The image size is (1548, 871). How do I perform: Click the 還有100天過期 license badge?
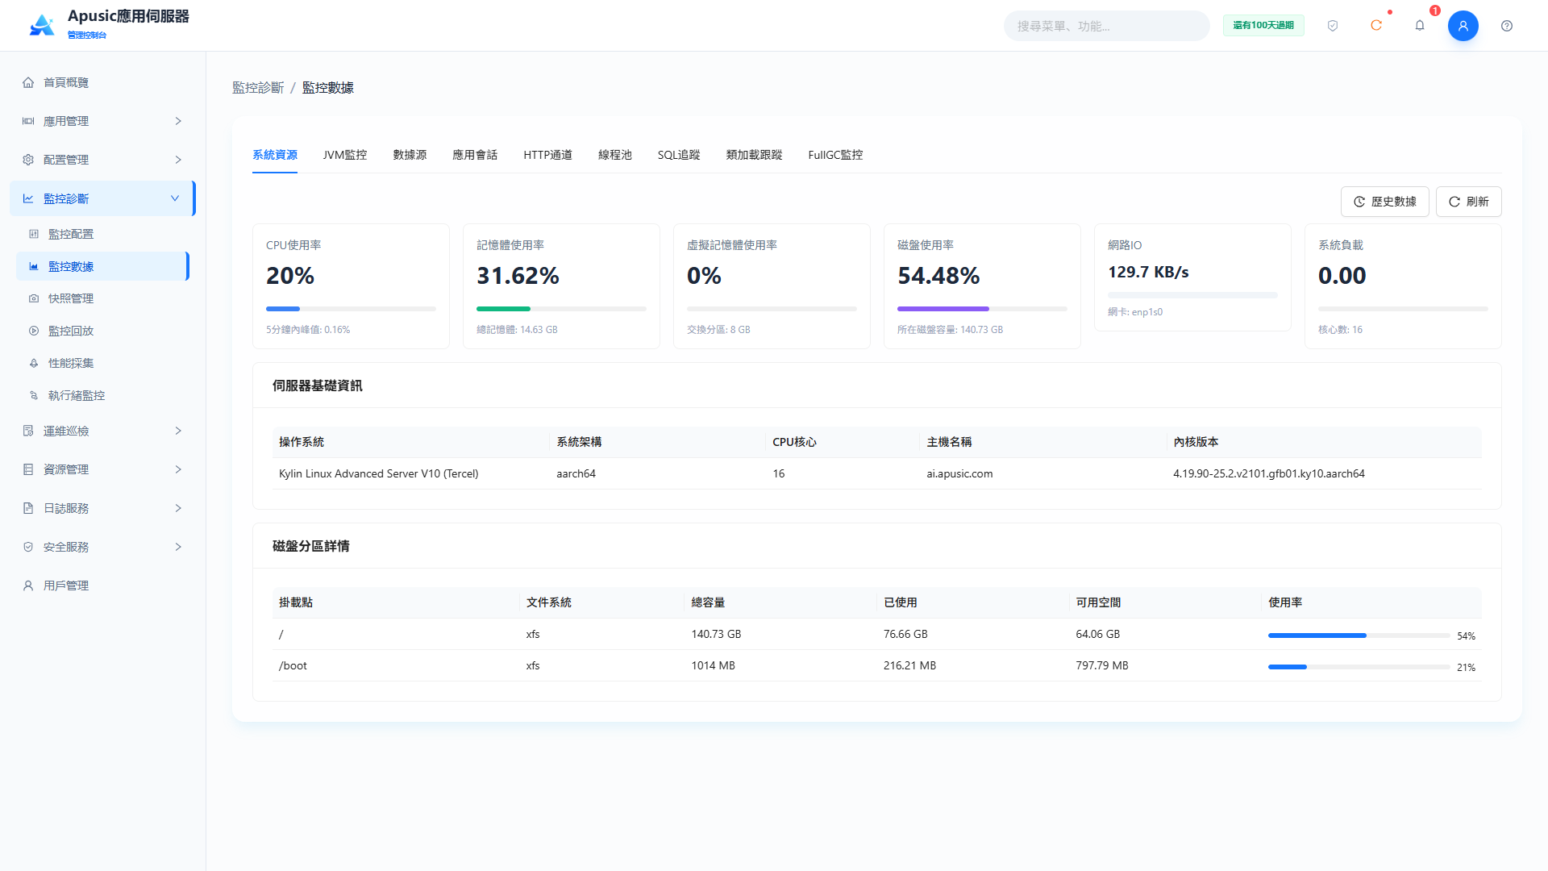click(x=1263, y=26)
